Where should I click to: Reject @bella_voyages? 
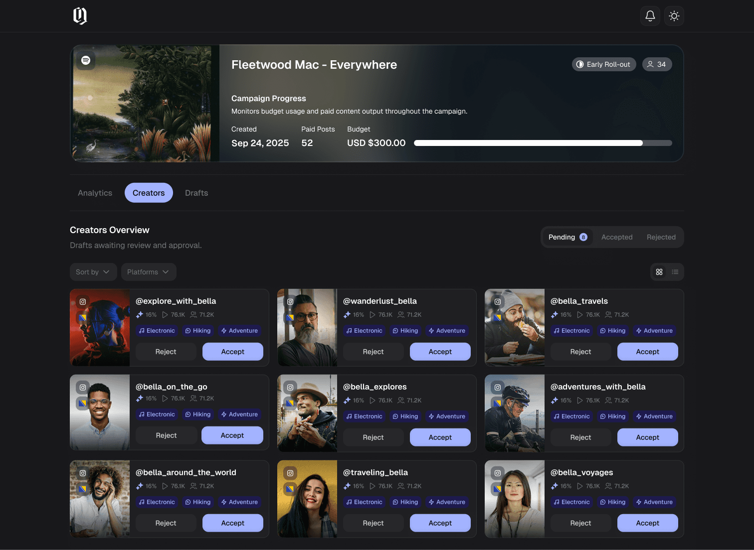(581, 523)
